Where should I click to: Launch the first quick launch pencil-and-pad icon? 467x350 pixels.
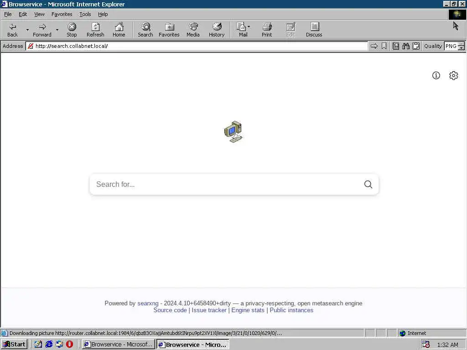pyautogui.click(x=38, y=345)
